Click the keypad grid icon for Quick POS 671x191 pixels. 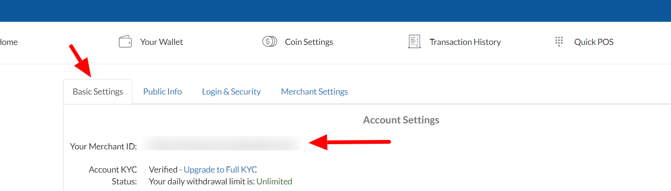[559, 42]
